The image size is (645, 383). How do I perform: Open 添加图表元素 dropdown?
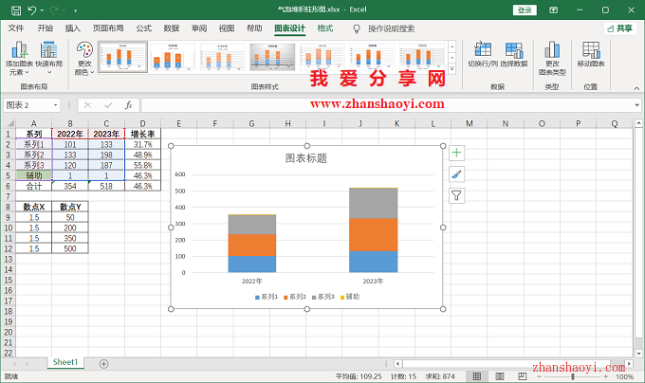coord(19,59)
